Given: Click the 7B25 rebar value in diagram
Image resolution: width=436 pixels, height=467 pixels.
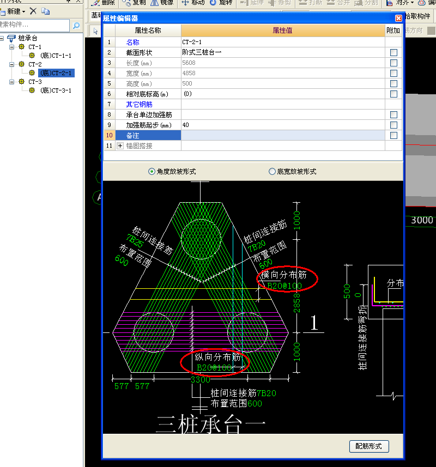Looking at the screenshot, I should 135,241.
